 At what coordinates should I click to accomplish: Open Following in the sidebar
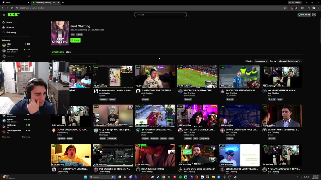click(11, 32)
